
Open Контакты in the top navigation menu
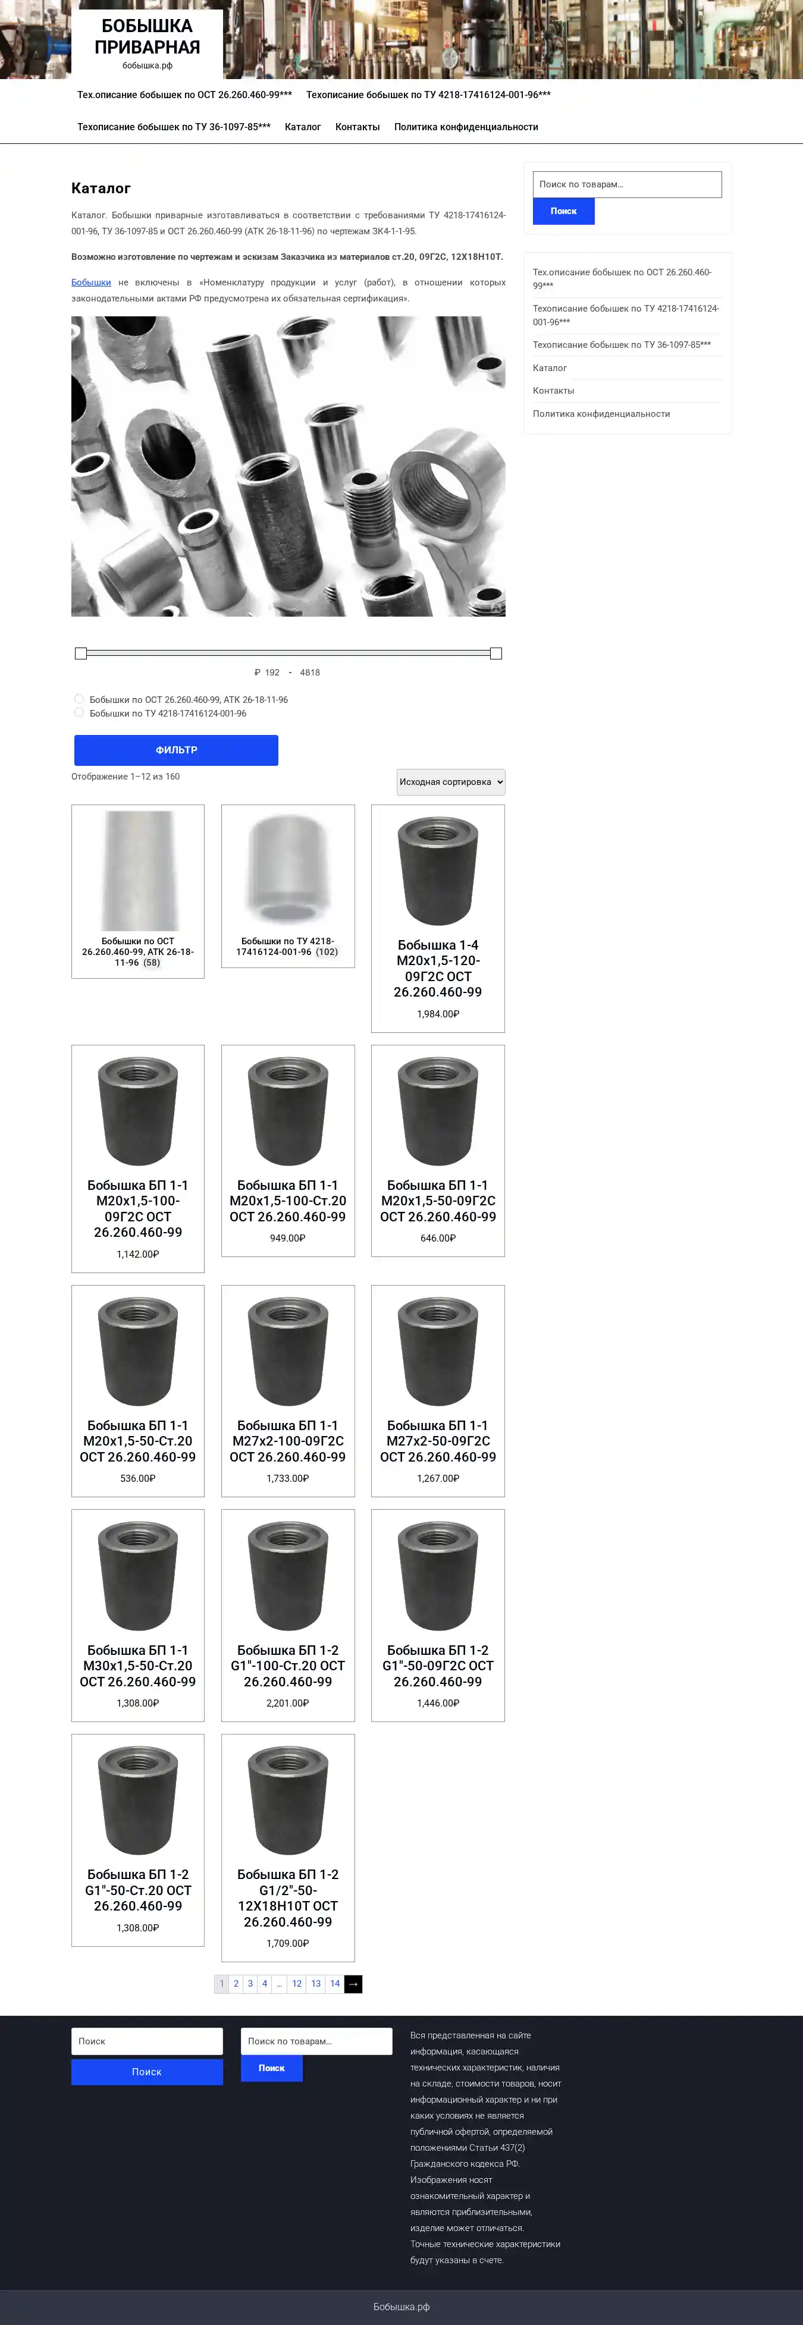(x=357, y=127)
